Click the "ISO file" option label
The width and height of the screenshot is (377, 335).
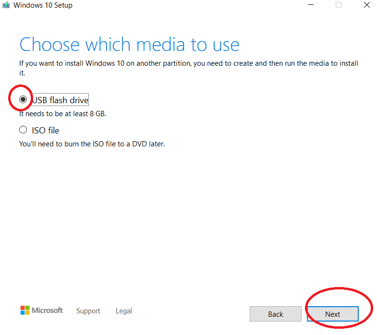(x=45, y=130)
